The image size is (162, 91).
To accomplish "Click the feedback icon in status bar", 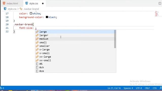I will [x=161, y=88].
